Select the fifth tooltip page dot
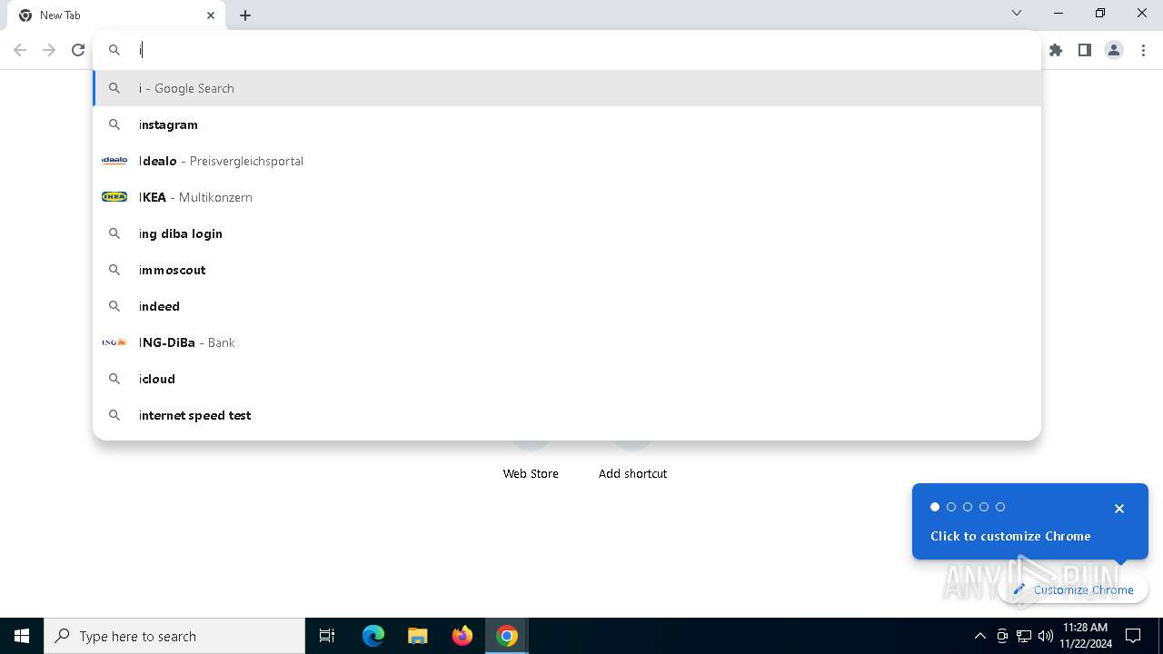 [1000, 507]
